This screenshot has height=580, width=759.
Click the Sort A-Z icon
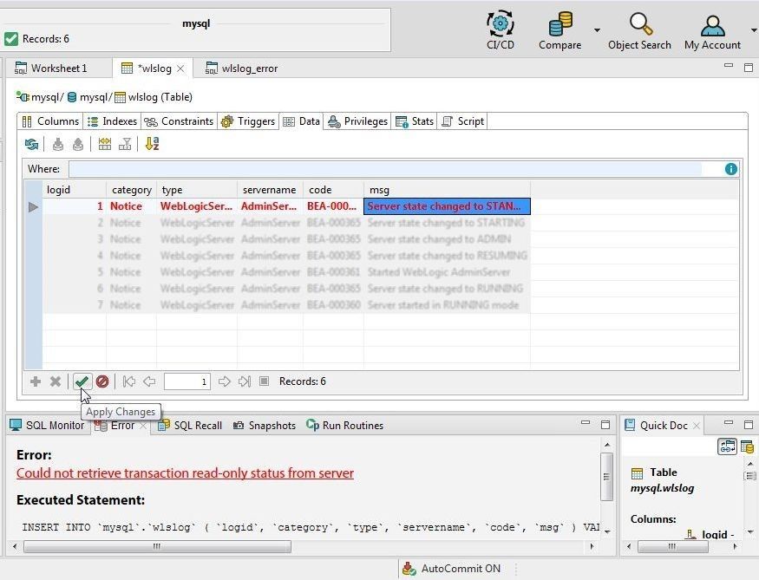(152, 144)
